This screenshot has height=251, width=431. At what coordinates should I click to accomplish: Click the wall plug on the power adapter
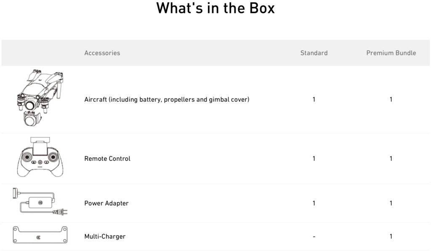60,212
